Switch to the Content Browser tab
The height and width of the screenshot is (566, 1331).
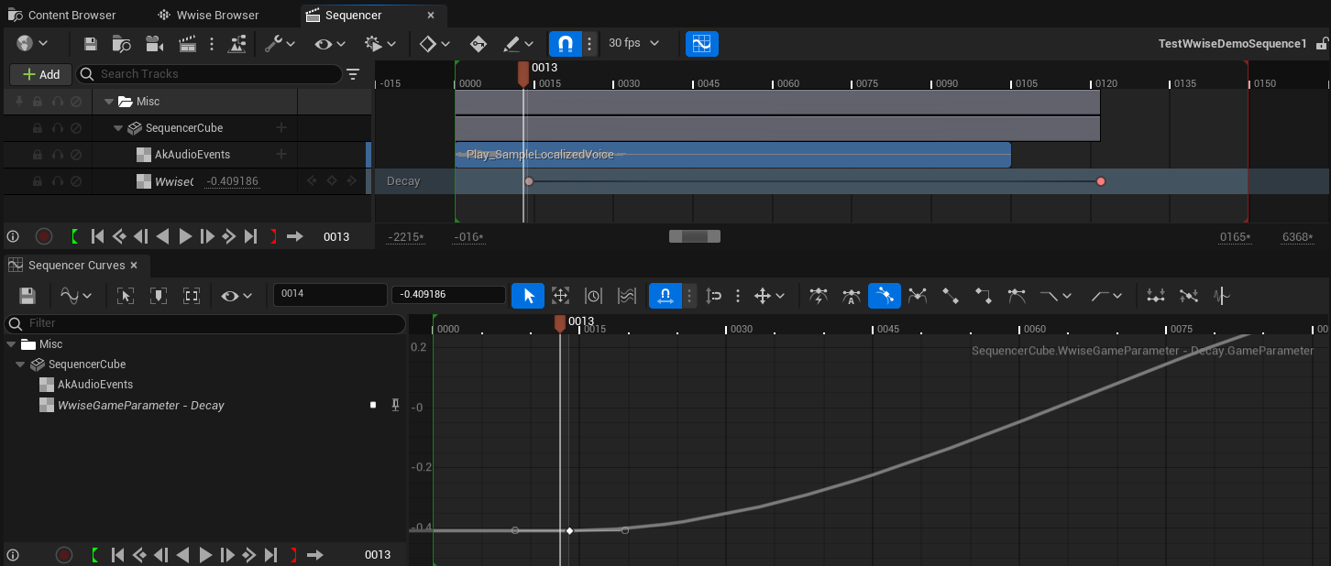coord(71,15)
